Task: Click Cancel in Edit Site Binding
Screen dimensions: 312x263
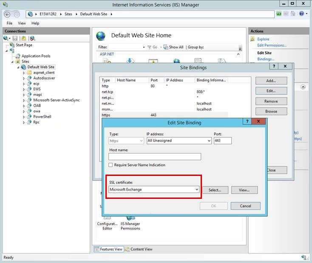Action: [245, 206]
